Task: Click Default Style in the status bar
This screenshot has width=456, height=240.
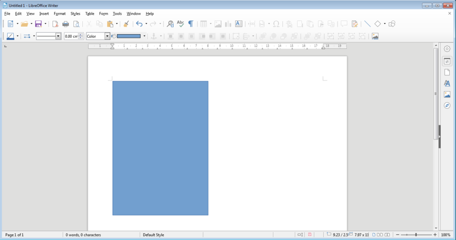Action: pyautogui.click(x=153, y=235)
